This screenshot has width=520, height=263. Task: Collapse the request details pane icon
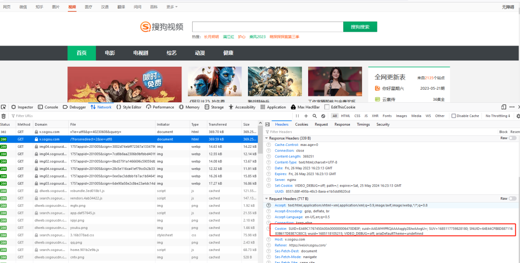pyautogui.click(x=267, y=125)
